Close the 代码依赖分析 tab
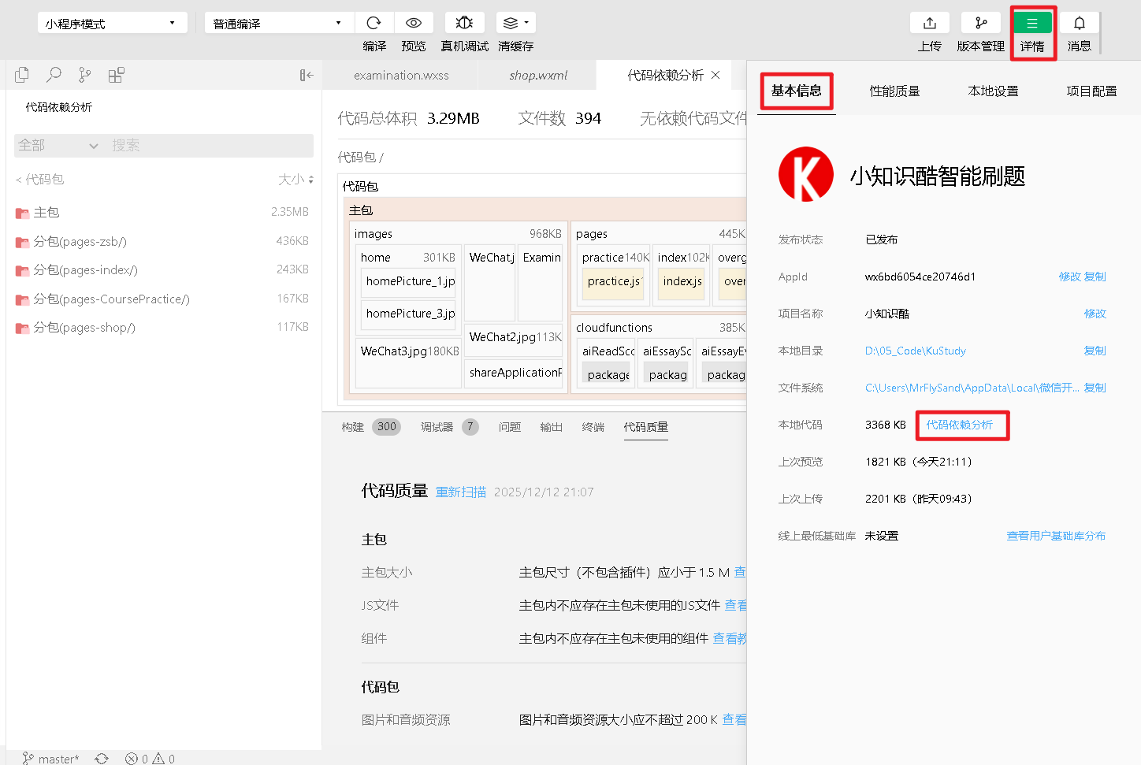1141x765 pixels. (x=715, y=75)
